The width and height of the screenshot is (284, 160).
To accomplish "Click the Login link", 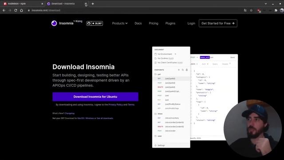I will (x=191, y=23).
